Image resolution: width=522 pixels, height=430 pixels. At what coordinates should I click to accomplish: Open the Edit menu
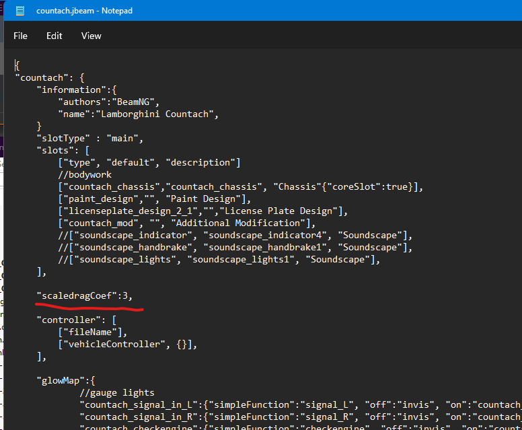tap(54, 36)
